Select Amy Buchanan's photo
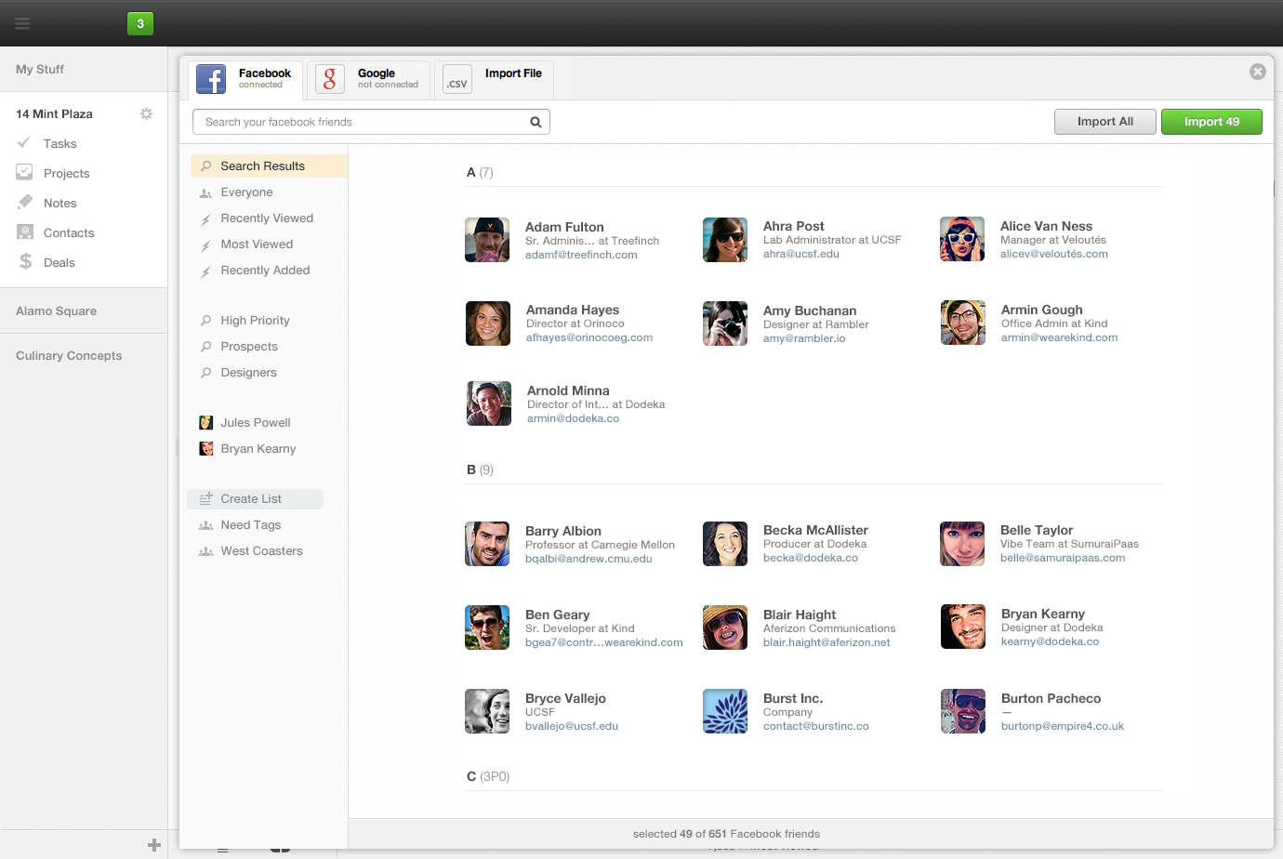 click(x=725, y=324)
